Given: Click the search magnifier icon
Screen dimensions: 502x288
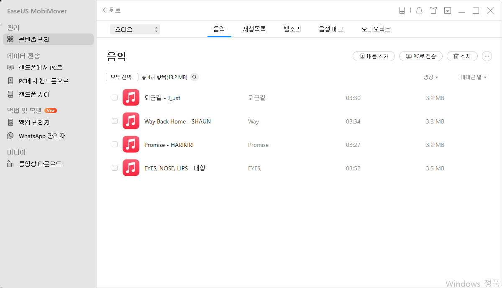Looking at the screenshot, I should [x=195, y=77].
